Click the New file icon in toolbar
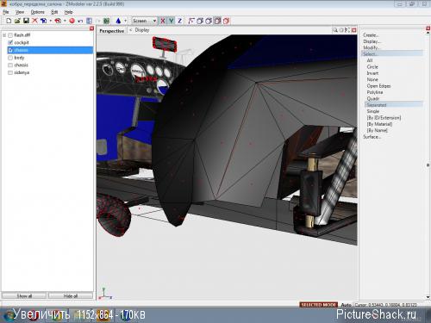 point(9,21)
